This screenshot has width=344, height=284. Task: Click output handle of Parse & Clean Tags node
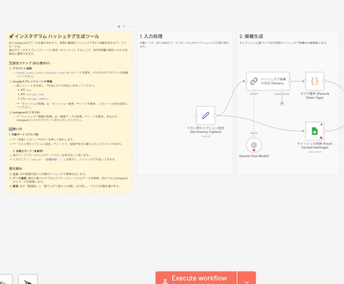324,81
